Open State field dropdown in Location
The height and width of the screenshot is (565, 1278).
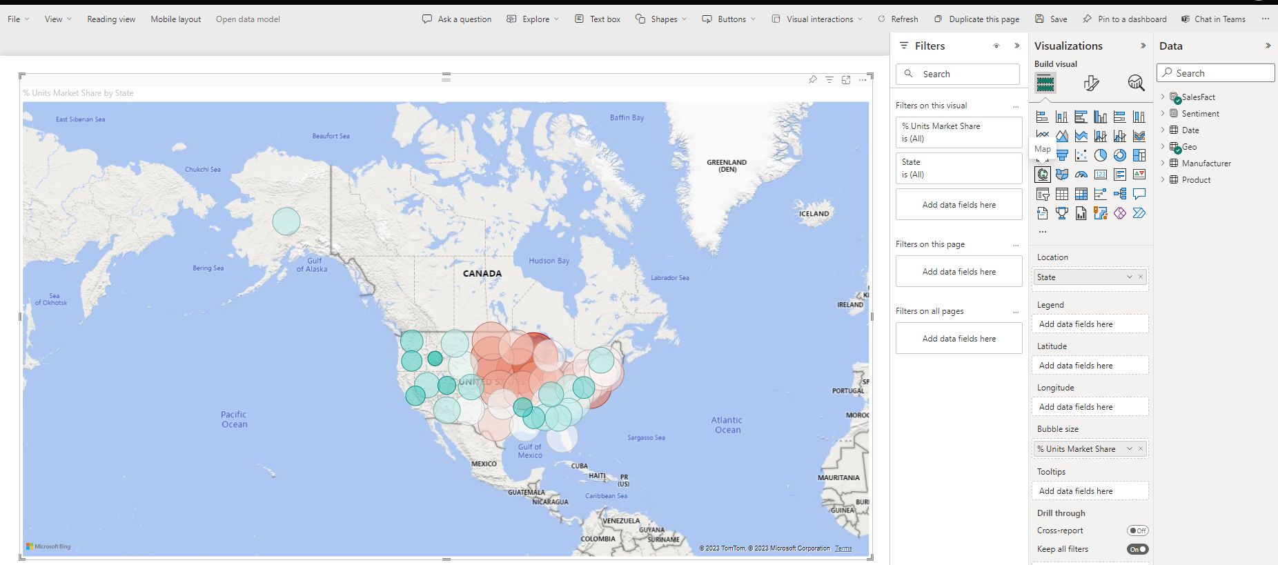click(1130, 277)
